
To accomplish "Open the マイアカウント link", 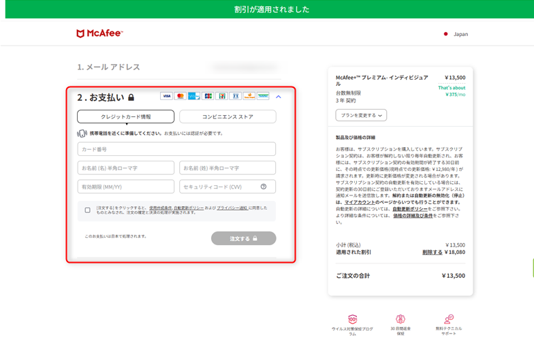I will (x=360, y=202).
